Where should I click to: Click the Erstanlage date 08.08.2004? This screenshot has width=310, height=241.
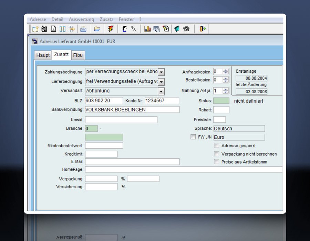[251, 78]
